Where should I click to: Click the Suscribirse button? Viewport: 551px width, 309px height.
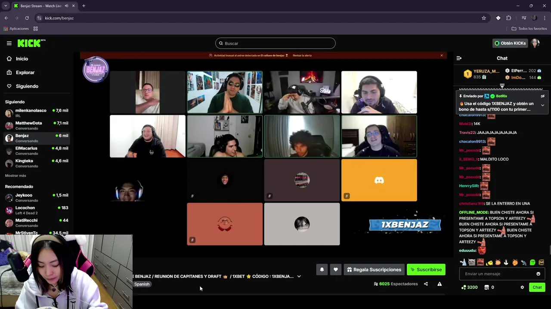click(426, 270)
